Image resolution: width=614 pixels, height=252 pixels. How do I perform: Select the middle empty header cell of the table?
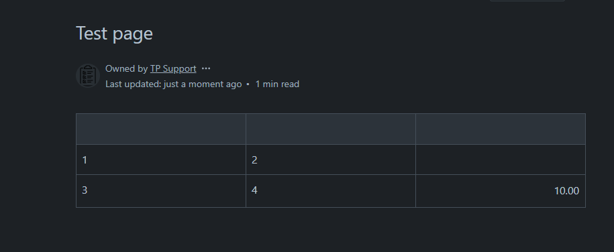(331, 129)
